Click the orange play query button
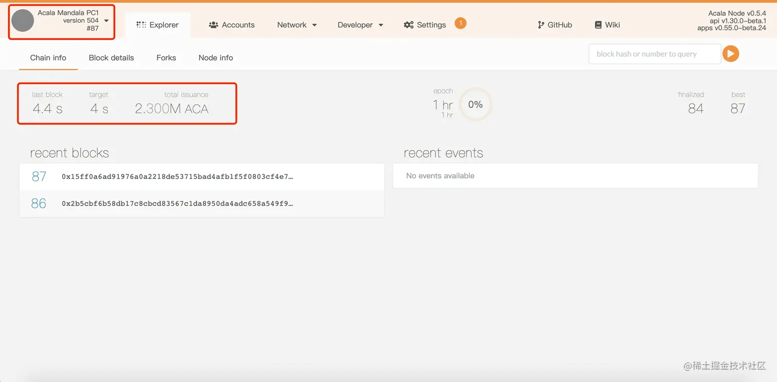This screenshot has height=382, width=777. (x=731, y=53)
